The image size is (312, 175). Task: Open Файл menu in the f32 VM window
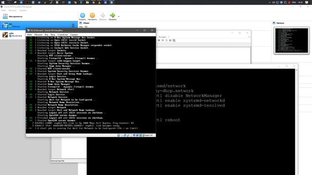click(29, 35)
